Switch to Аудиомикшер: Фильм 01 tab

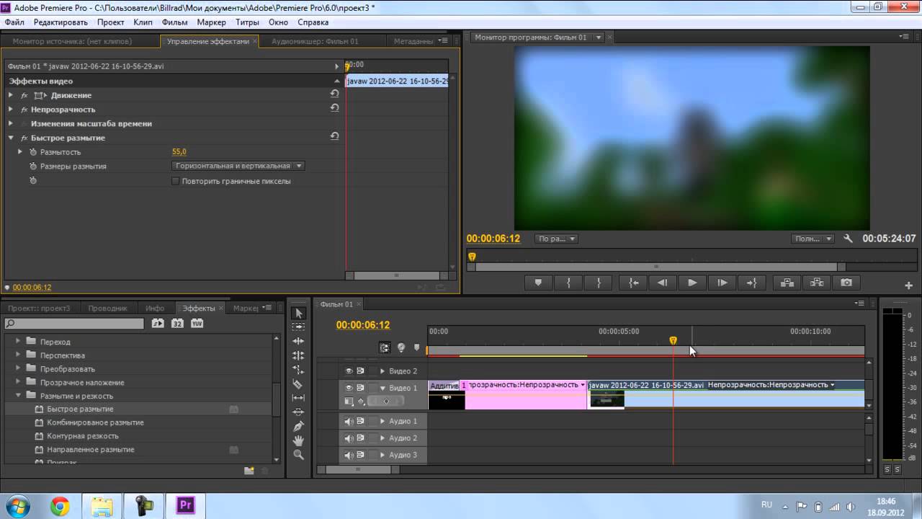(315, 41)
